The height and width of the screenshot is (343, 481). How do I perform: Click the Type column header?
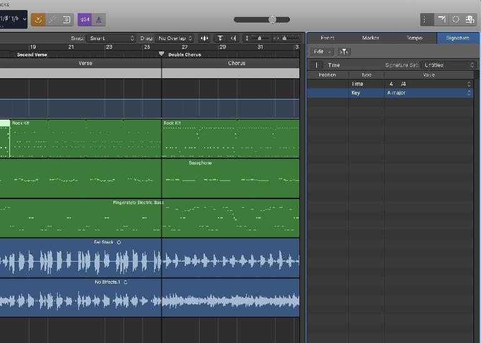point(366,74)
